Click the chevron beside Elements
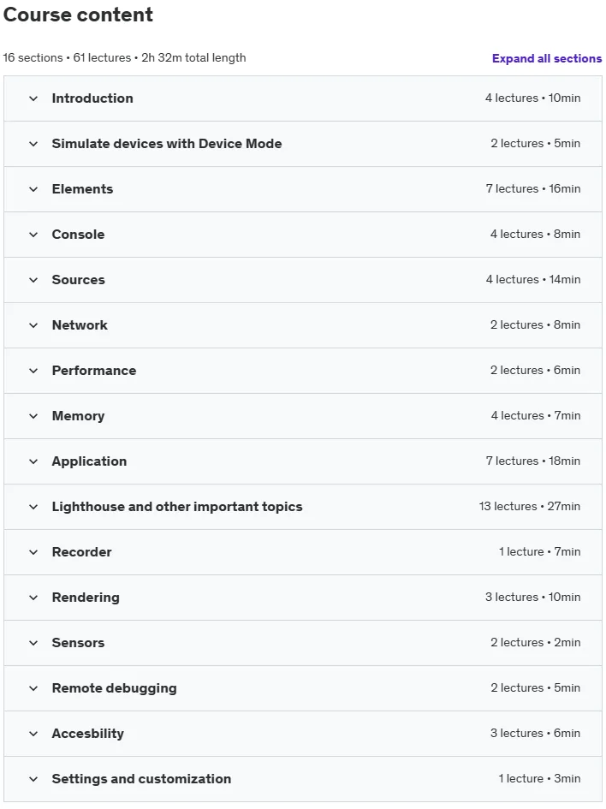 click(33, 189)
